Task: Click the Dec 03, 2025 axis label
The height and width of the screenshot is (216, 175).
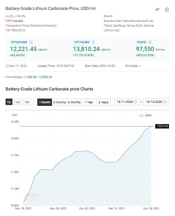Action: click(x=87, y=209)
